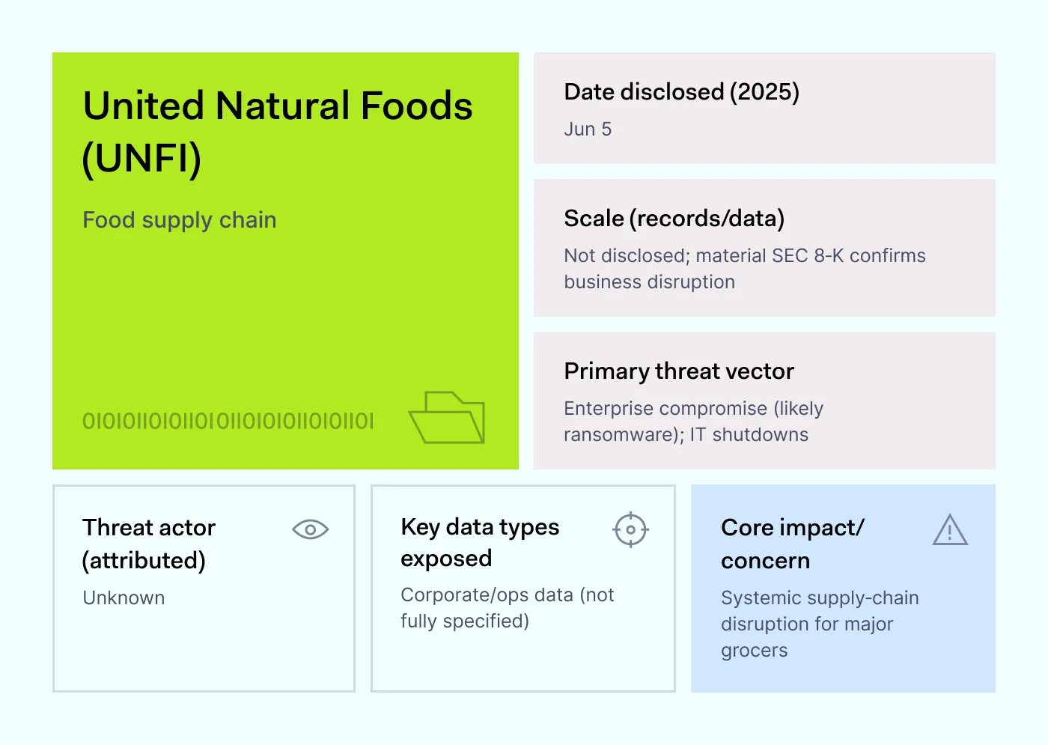Click the eye icon beside Threat actor
The height and width of the screenshot is (745, 1048).
[x=310, y=530]
